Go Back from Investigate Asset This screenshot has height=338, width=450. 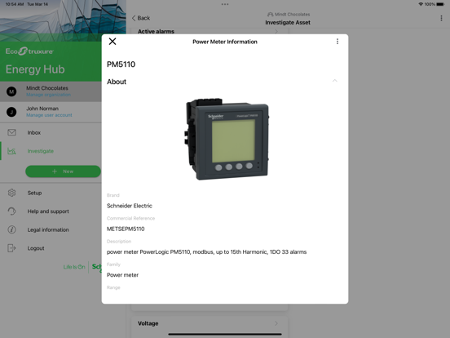click(x=141, y=18)
